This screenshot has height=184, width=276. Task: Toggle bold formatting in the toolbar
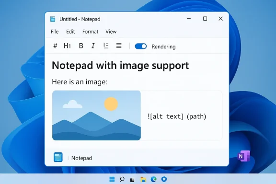pos(81,46)
